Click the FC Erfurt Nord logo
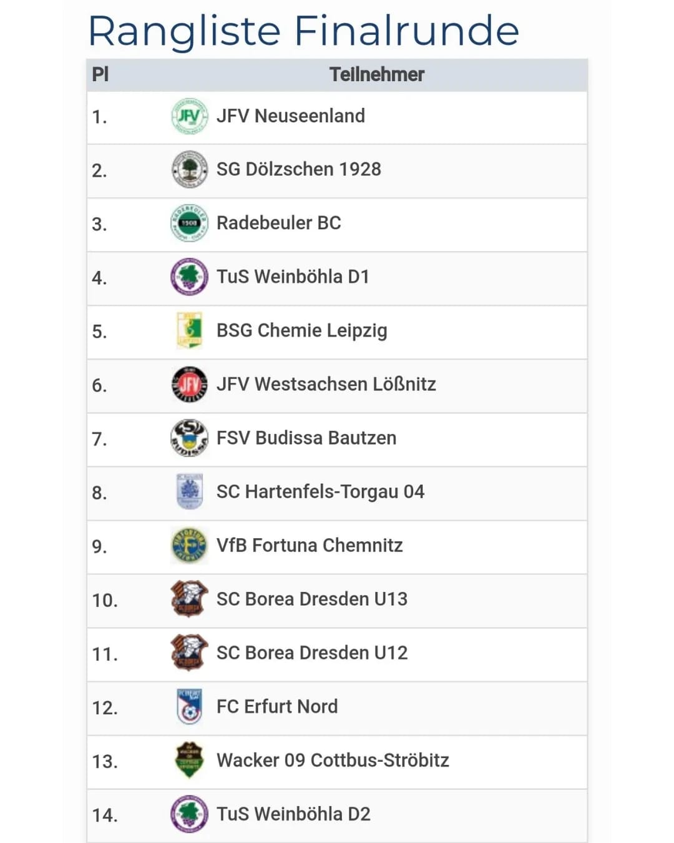The height and width of the screenshot is (843, 674). pos(189,707)
